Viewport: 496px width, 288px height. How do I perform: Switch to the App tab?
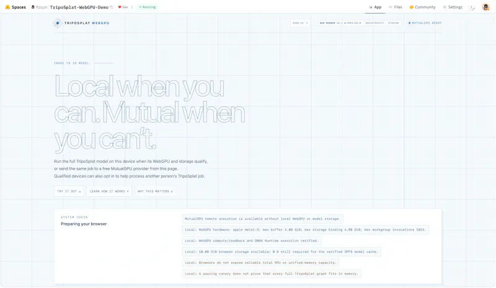(375, 7)
